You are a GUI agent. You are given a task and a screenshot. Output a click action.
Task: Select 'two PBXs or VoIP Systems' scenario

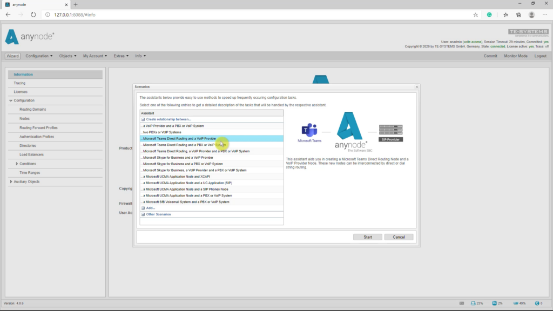(212, 132)
